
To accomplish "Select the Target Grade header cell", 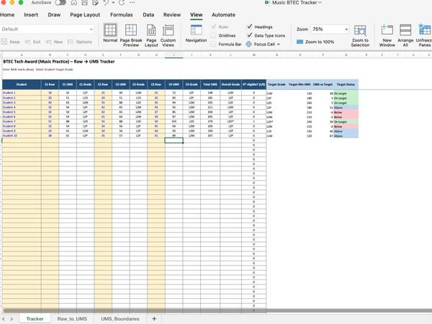I will [276, 84].
